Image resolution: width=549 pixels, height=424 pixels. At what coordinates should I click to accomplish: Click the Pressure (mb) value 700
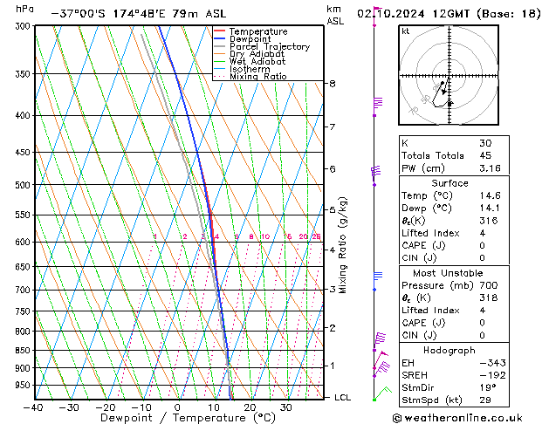[489, 285]
